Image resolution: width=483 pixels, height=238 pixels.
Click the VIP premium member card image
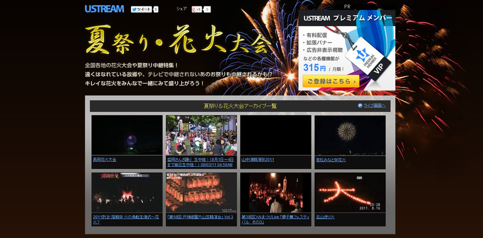tap(367, 58)
